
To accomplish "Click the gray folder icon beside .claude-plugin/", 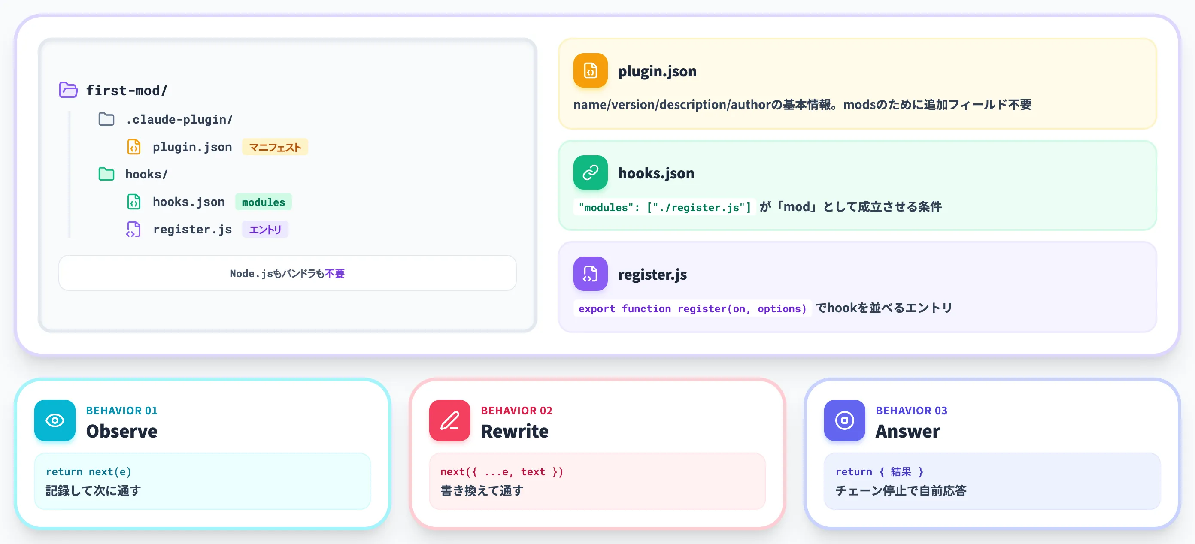I will tap(106, 119).
